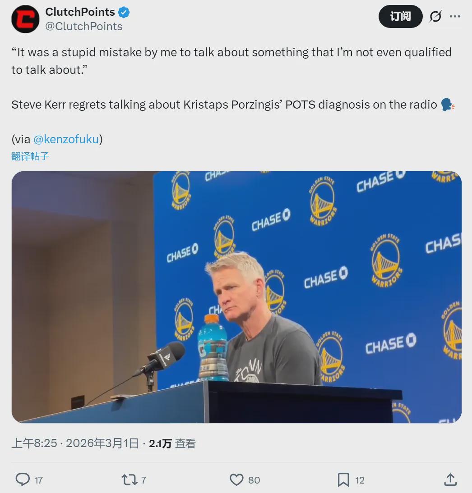The width and height of the screenshot is (472, 493).
Task: Click the share upload icon
Action: pos(450,479)
